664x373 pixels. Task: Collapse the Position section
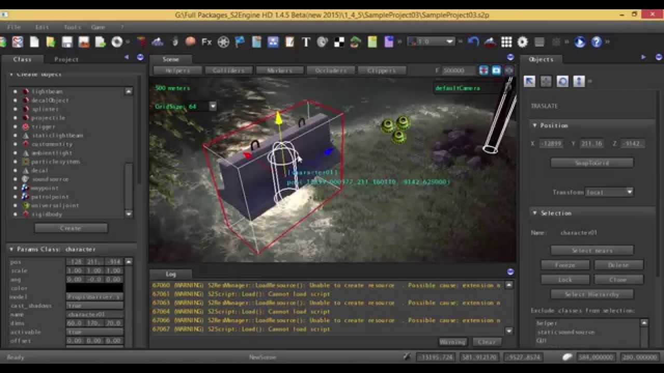click(535, 125)
